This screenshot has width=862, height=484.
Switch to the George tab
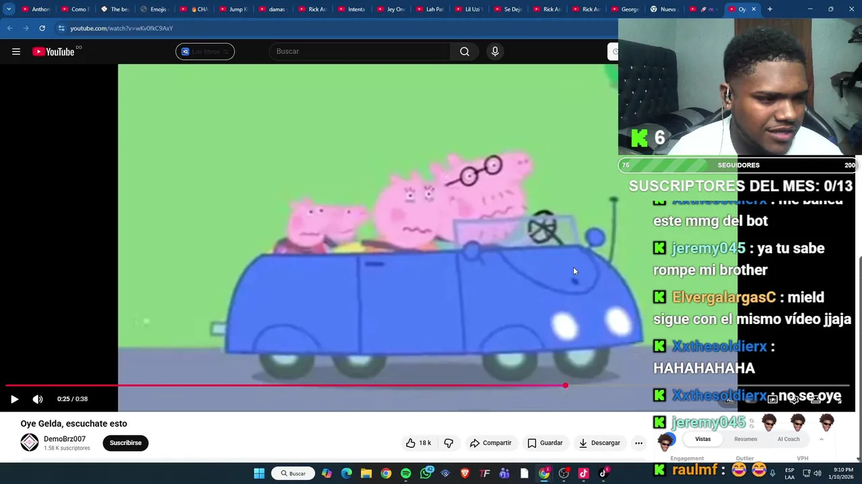[626, 9]
